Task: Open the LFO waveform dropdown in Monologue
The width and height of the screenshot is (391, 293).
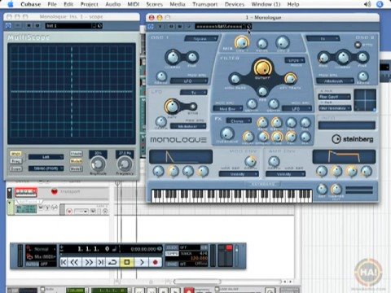Action: (x=194, y=93)
